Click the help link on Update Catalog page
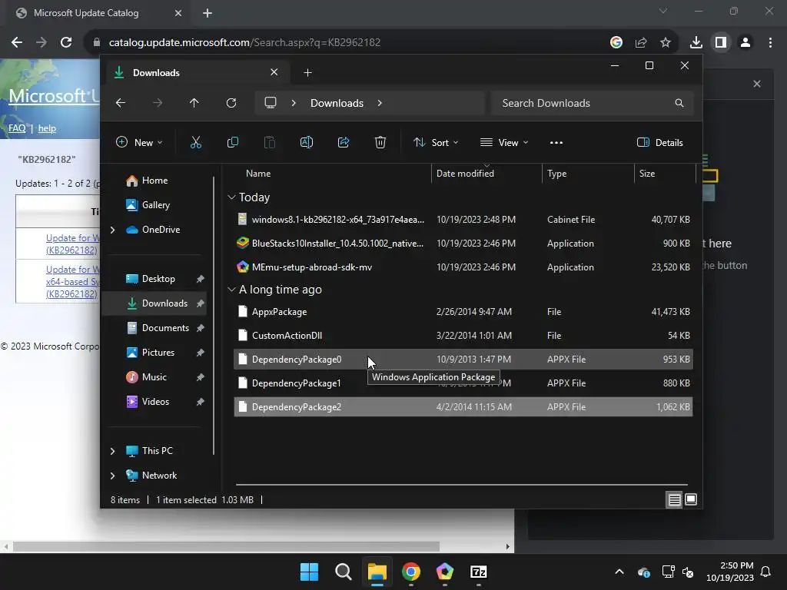 pos(47,128)
